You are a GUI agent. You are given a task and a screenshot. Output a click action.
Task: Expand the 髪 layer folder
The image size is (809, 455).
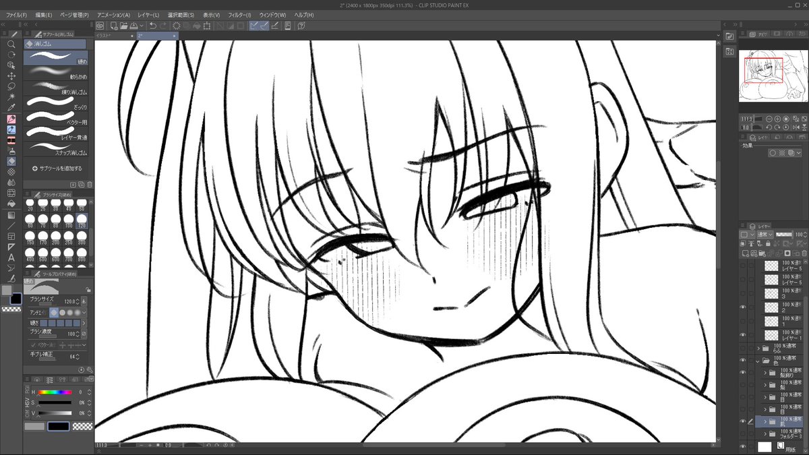(766, 384)
